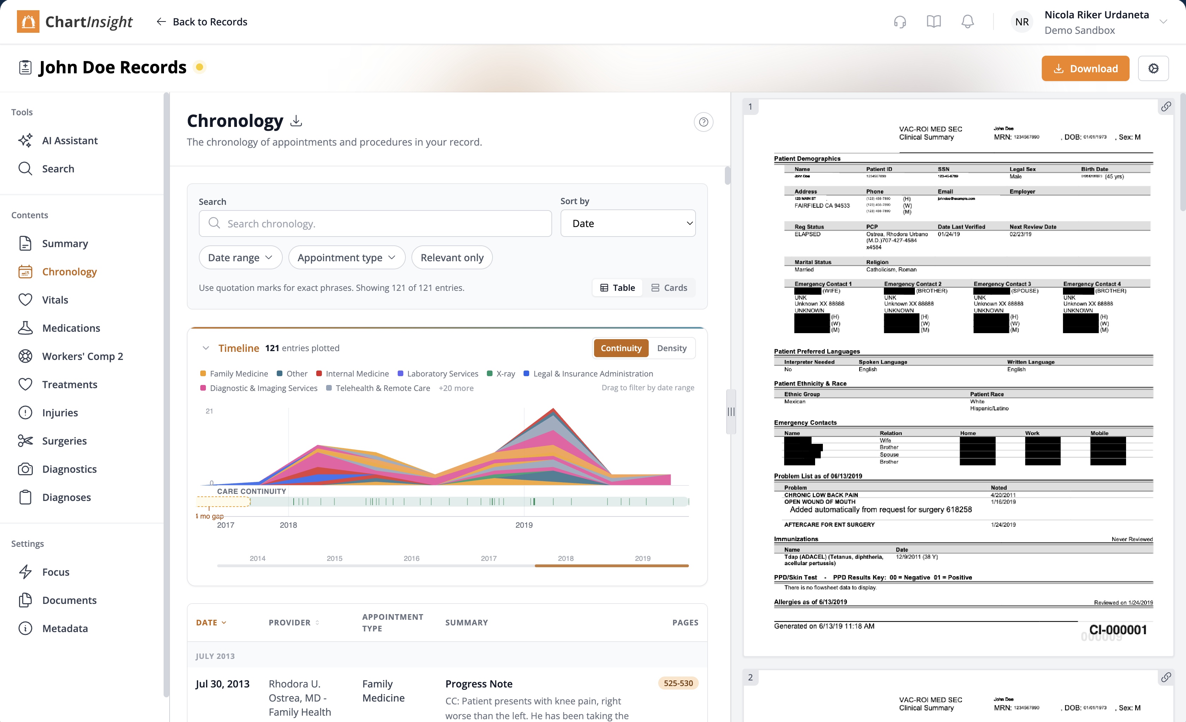Click the Workers' Comp 2 lifebuoy icon
This screenshot has width=1186, height=722.
25,356
